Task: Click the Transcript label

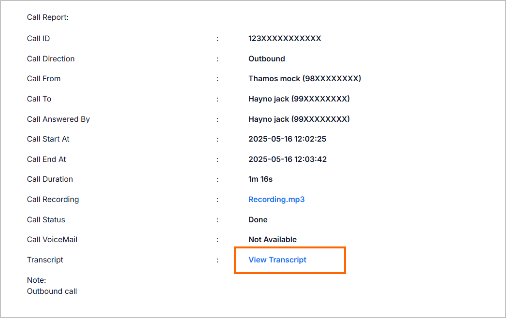Action: (45, 260)
